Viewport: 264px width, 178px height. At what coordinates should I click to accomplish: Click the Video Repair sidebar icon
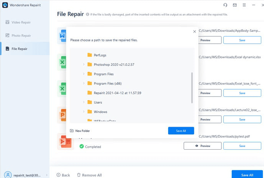point(7,22)
